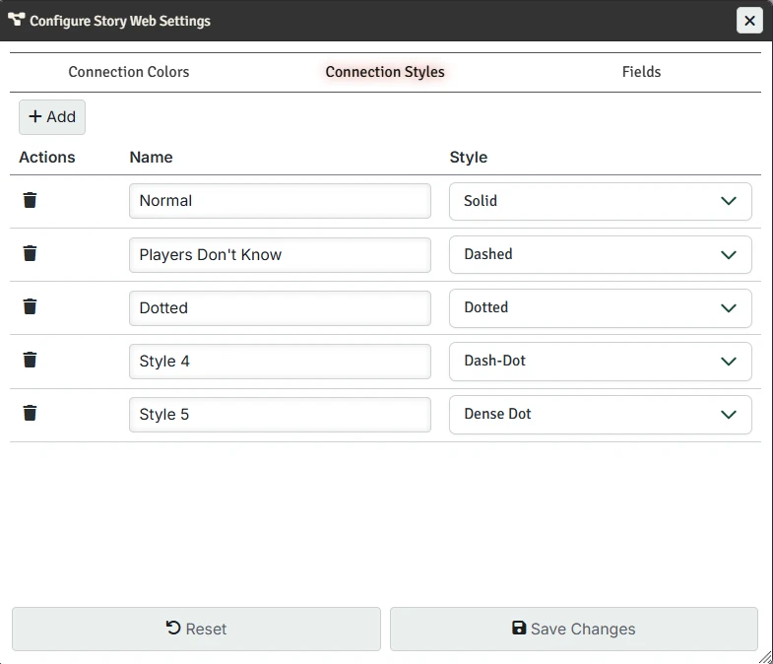773x664 pixels.
Task: Remove the Dotted style using trash icon
Action: tap(31, 306)
